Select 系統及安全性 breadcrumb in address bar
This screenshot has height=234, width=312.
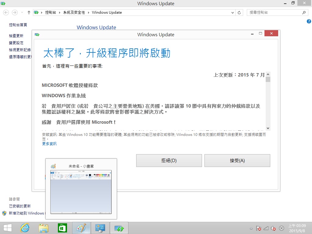[x=74, y=12]
